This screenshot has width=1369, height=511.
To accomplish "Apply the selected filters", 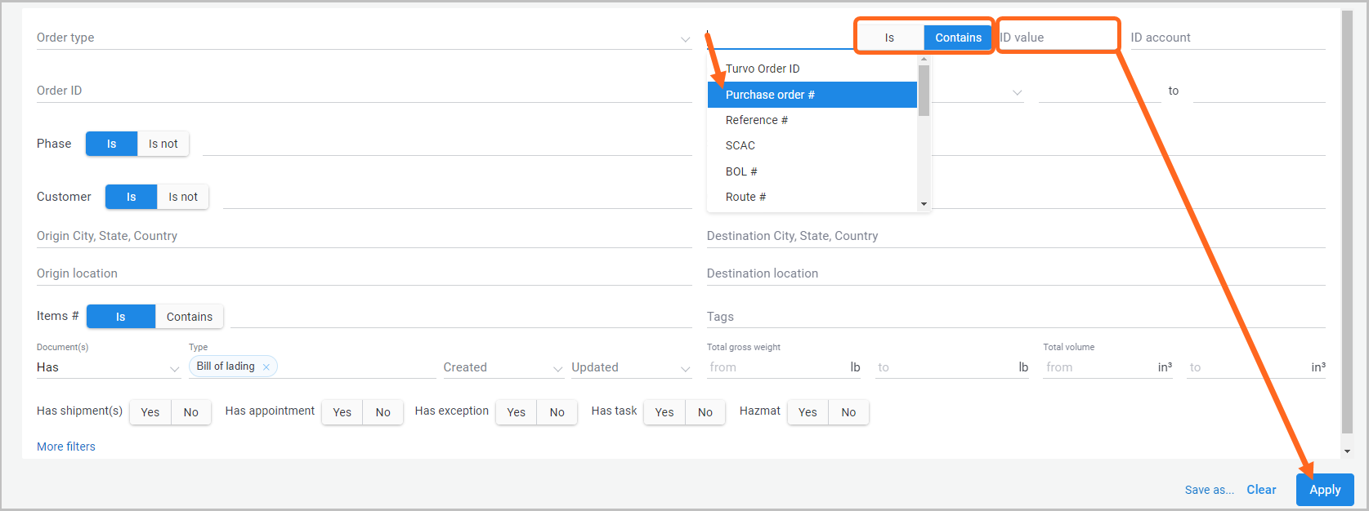I will pyautogui.click(x=1325, y=490).
